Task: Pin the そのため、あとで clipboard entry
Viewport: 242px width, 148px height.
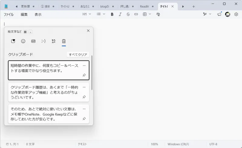Action: point(84,119)
